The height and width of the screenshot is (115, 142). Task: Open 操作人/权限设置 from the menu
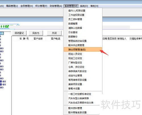(x=83, y=11)
